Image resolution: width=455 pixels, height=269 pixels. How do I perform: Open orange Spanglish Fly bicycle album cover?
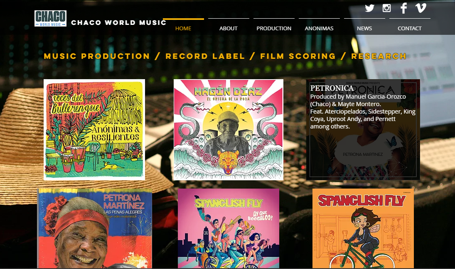(x=363, y=228)
